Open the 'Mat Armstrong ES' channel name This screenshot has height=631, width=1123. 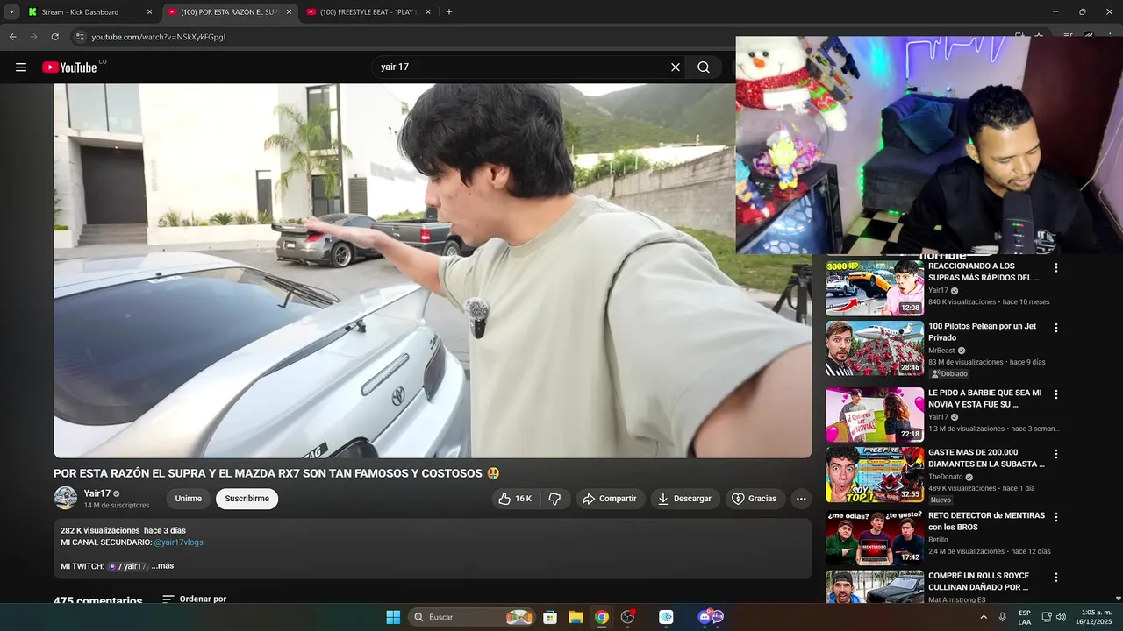957,599
